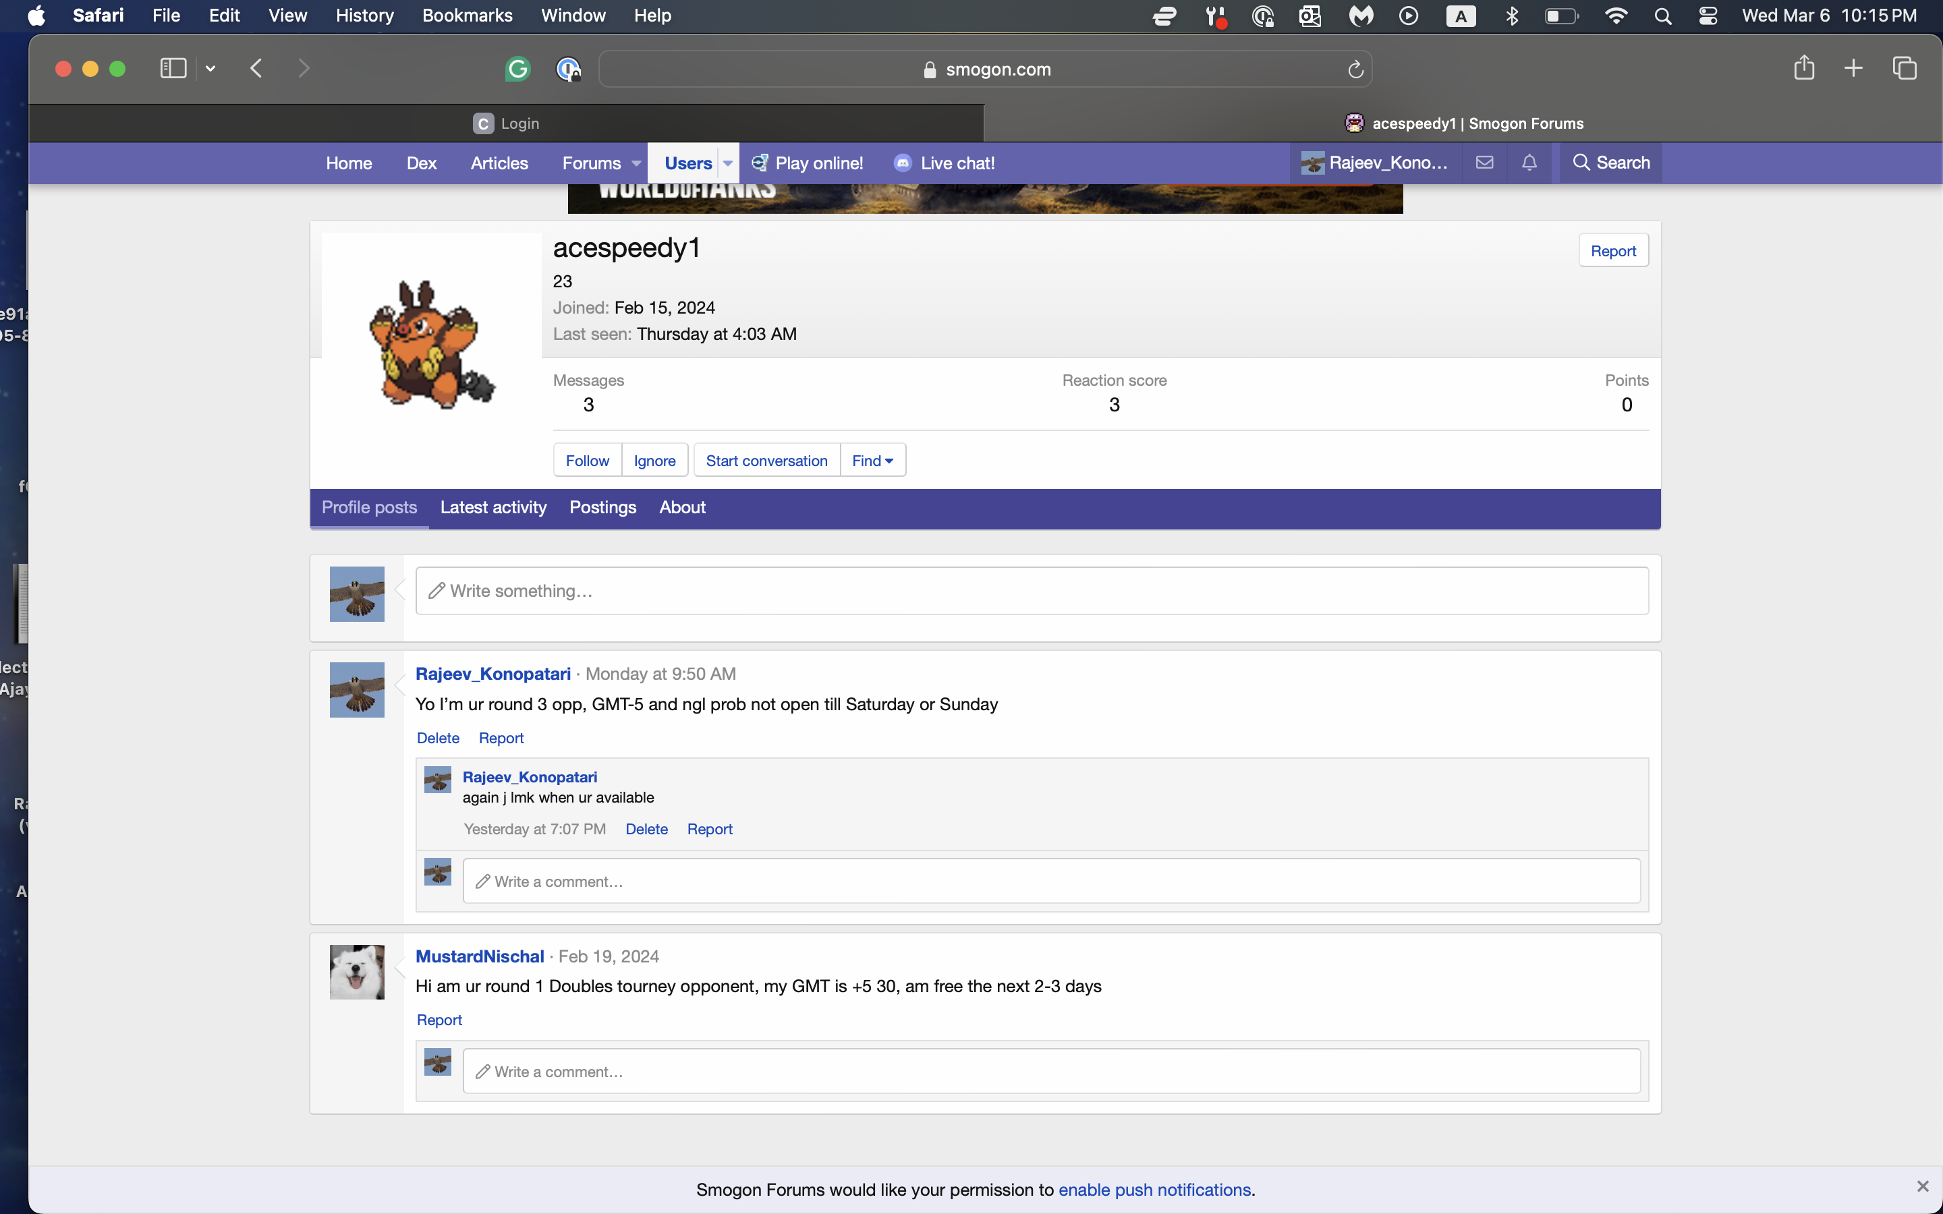Open the Safari sidebar toggle icon
Viewport: 1943px width, 1214px height.
tap(173, 69)
